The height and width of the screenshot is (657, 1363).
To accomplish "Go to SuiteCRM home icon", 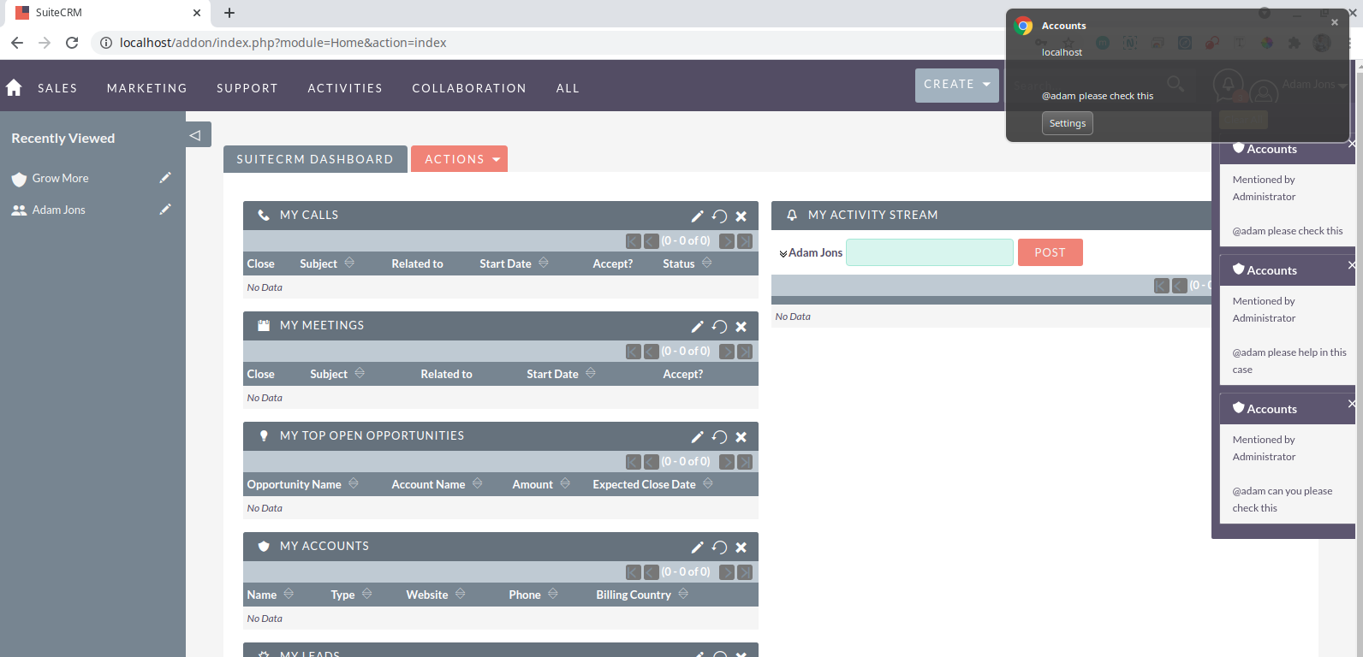I will click(x=14, y=87).
